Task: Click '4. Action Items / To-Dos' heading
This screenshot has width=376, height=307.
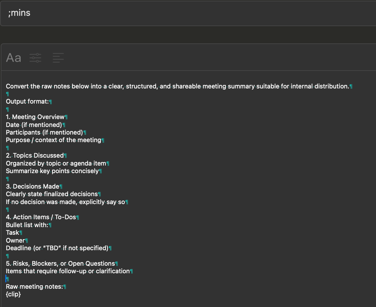Action: pos(41,217)
